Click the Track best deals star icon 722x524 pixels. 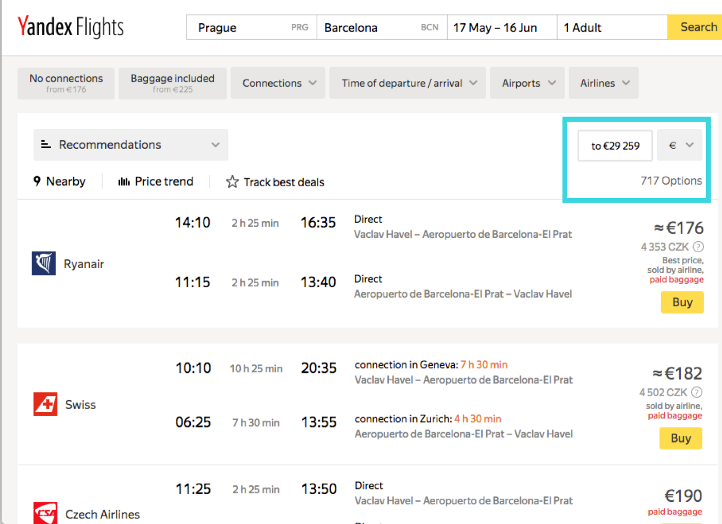point(232,182)
